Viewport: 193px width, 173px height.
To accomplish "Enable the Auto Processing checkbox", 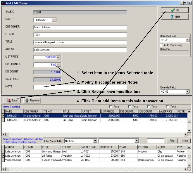I will pyautogui.click(x=161, y=45).
